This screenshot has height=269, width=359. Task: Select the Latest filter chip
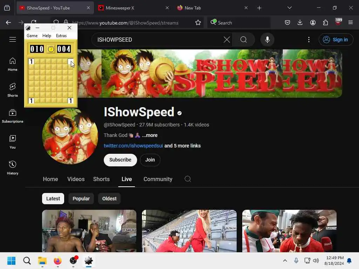[x=53, y=199]
